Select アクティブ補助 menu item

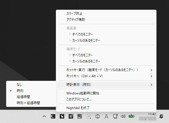pyautogui.click(x=106, y=20)
